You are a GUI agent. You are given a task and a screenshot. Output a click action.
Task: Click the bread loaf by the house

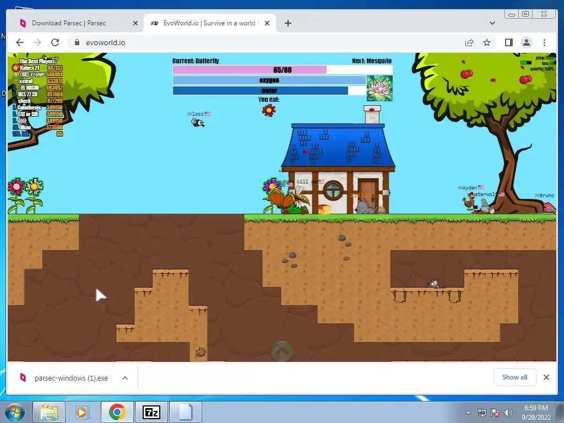point(324,209)
